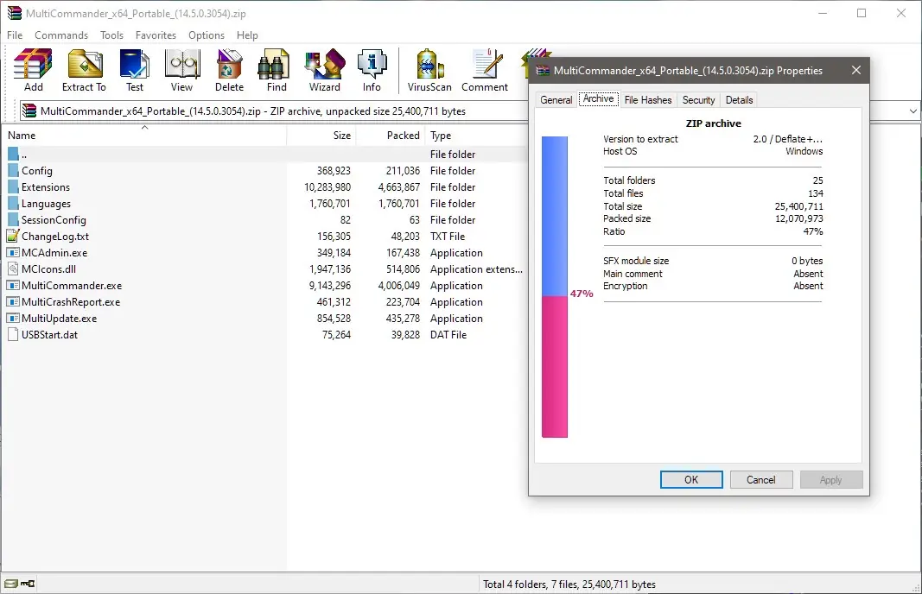
Task: Select the Languages folder icon
Action: [x=13, y=203]
